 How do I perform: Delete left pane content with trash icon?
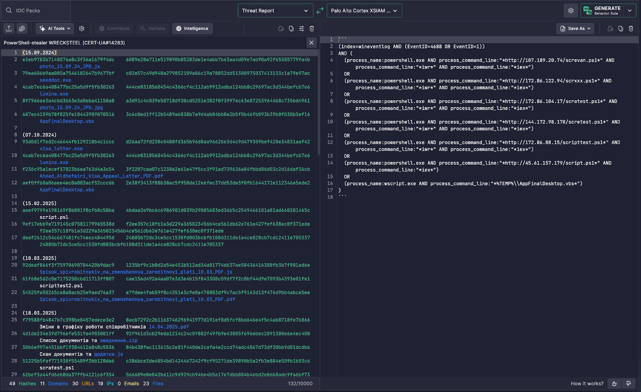(312, 28)
